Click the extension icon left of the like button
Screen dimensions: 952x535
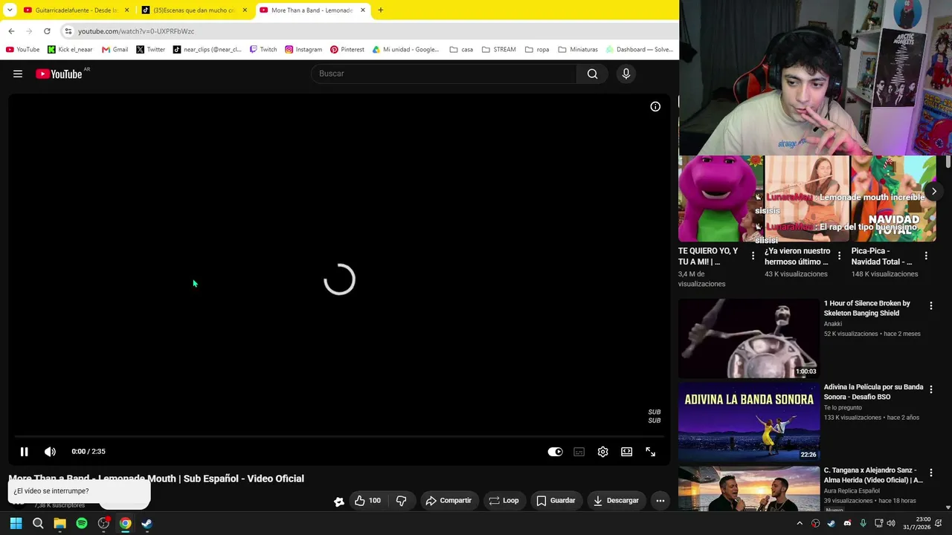click(339, 502)
